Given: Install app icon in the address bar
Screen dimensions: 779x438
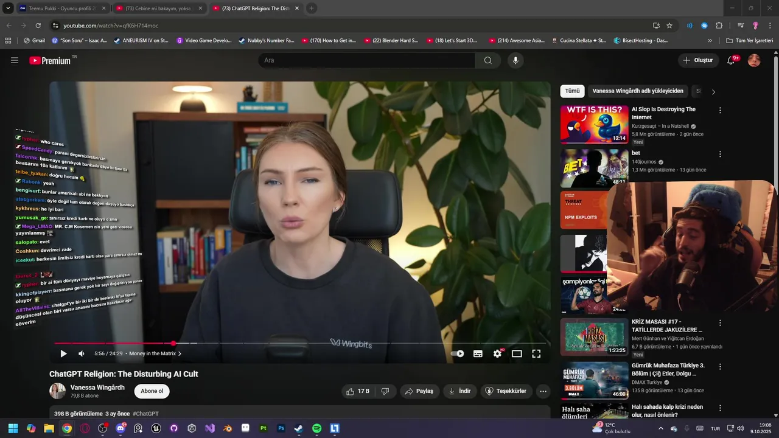Looking at the screenshot, I should click(x=656, y=26).
